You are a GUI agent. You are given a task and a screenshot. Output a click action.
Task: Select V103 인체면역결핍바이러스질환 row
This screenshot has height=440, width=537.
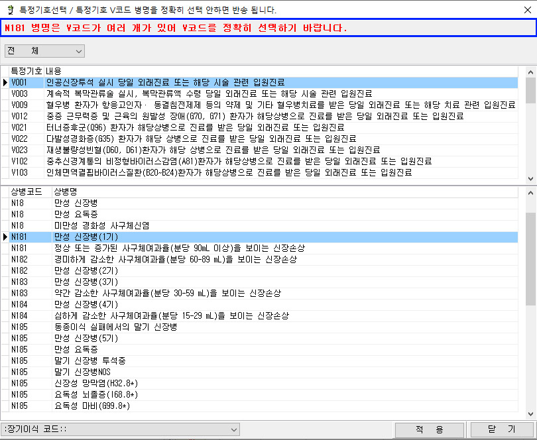166,172
